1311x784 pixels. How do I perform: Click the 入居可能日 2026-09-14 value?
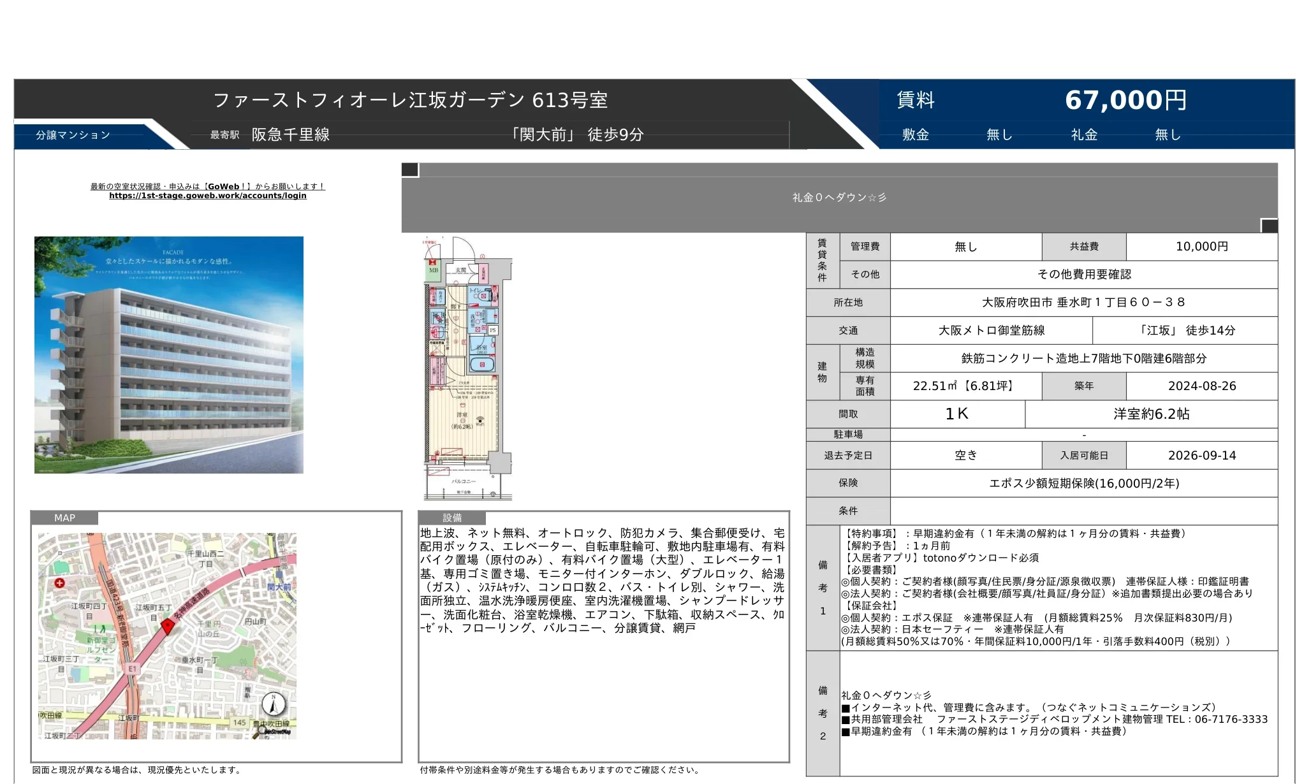coord(1202,455)
